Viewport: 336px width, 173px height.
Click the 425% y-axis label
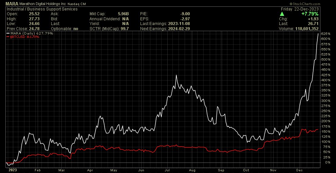coord(325,75)
